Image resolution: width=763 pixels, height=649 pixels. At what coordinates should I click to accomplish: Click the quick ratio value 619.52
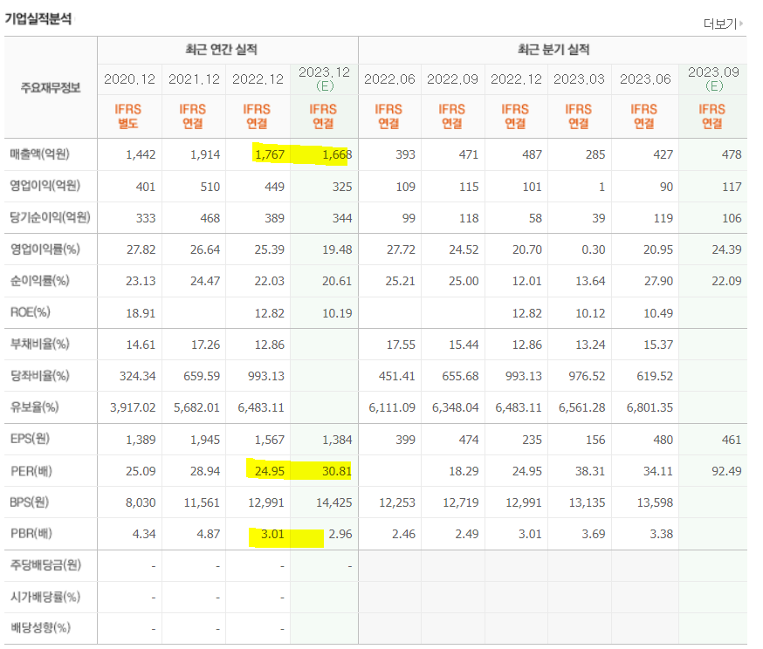[655, 376]
